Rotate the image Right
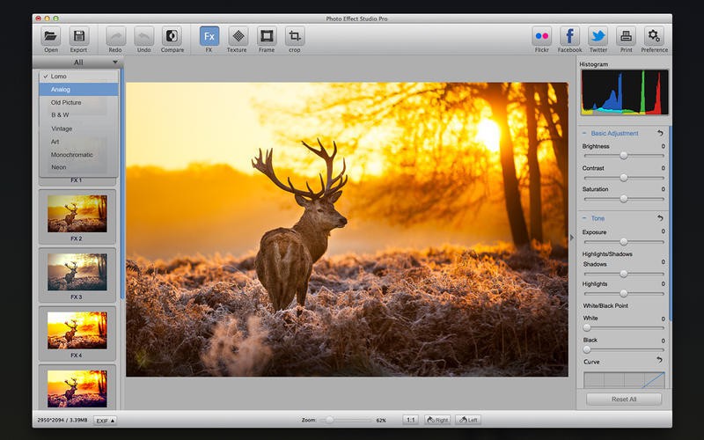Image resolution: width=704 pixels, height=440 pixels. point(437,421)
